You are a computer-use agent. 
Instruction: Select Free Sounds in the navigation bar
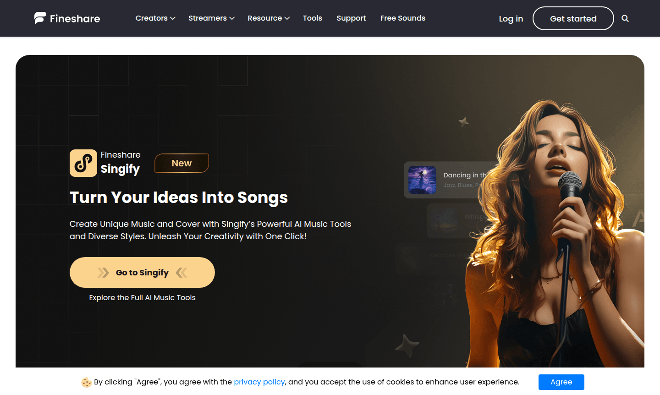402,18
